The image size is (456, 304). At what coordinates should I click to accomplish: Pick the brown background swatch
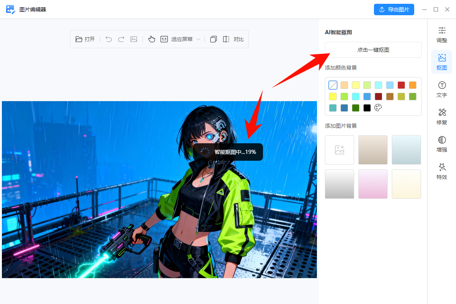(x=390, y=97)
